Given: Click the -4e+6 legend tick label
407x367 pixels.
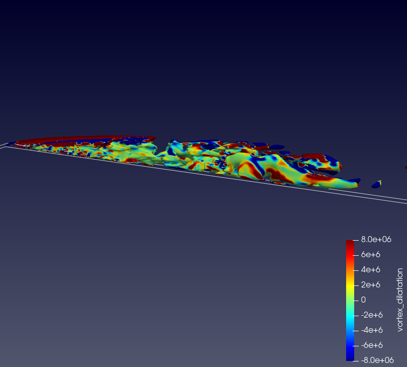Looking at the screenshot, I should 372,330.
